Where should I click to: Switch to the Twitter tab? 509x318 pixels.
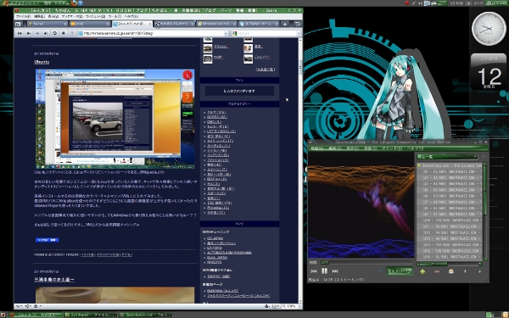pyautogui.click(x=259, y=24)
